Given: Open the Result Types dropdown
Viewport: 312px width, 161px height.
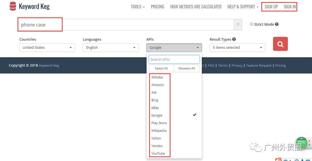Looking at the screenshot, I should [x=237, y=48].
